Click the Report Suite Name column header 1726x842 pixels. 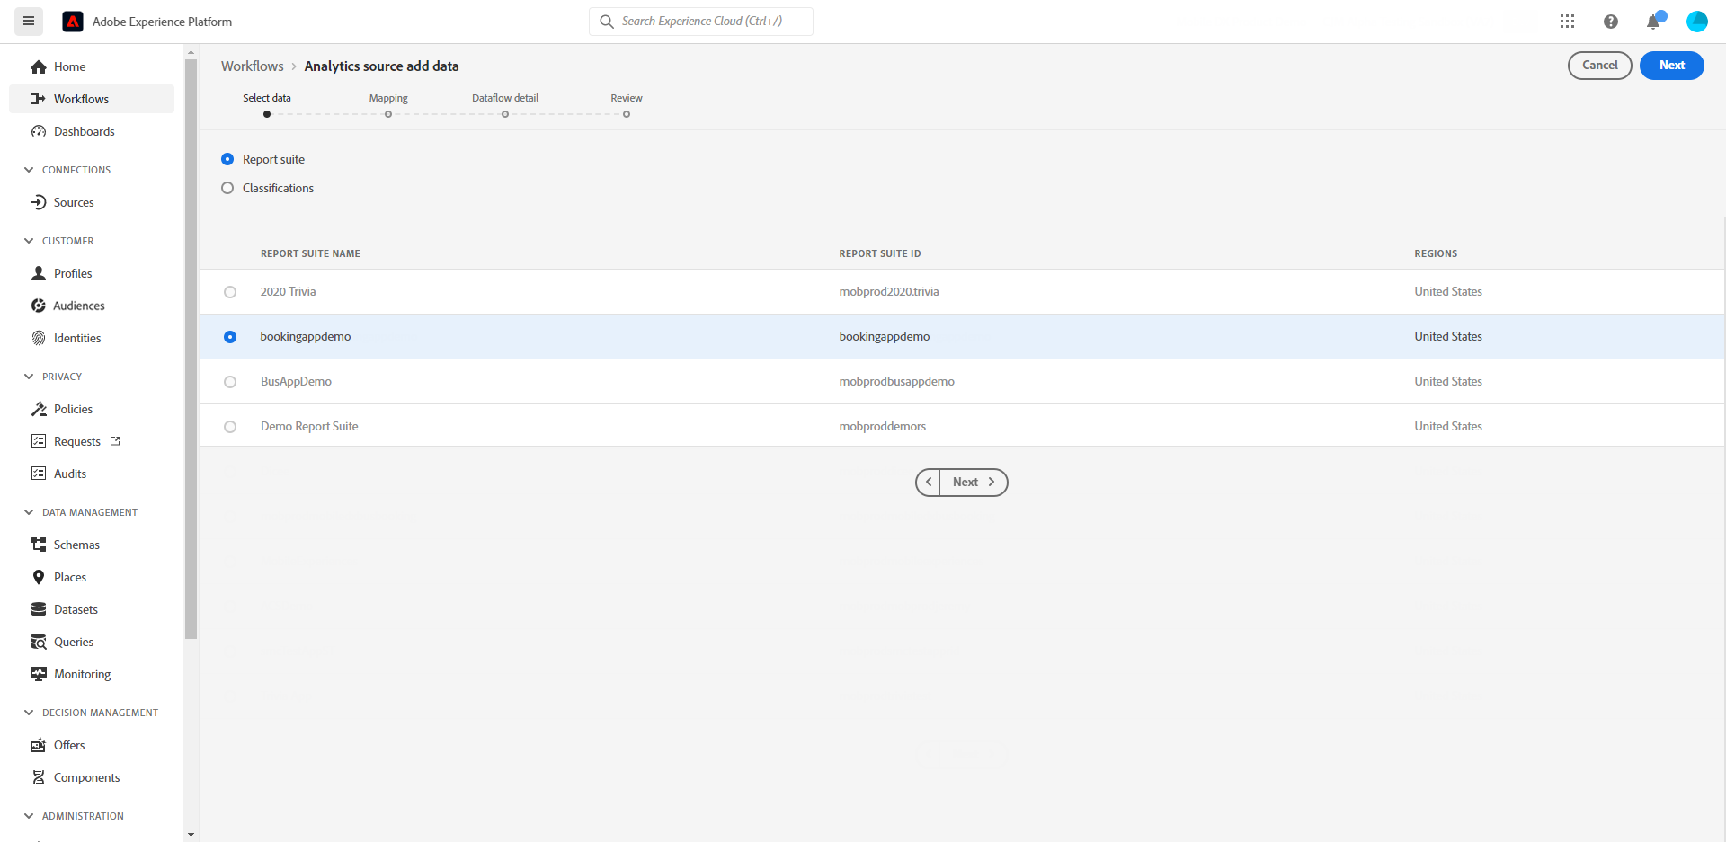point(310,253)
